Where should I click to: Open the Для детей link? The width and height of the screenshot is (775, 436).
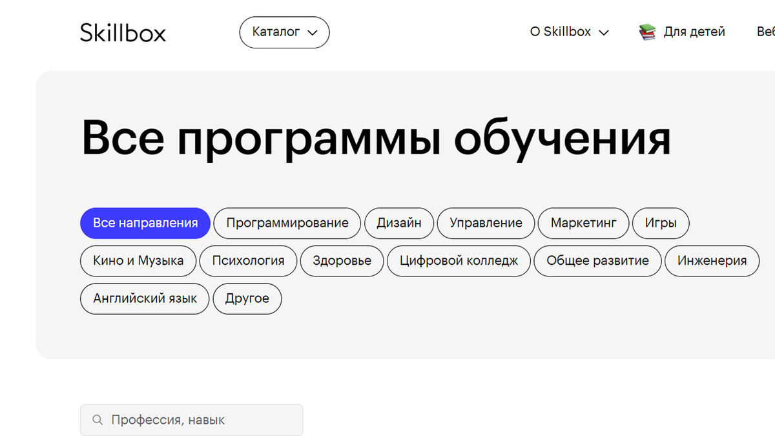coord(694,32)
